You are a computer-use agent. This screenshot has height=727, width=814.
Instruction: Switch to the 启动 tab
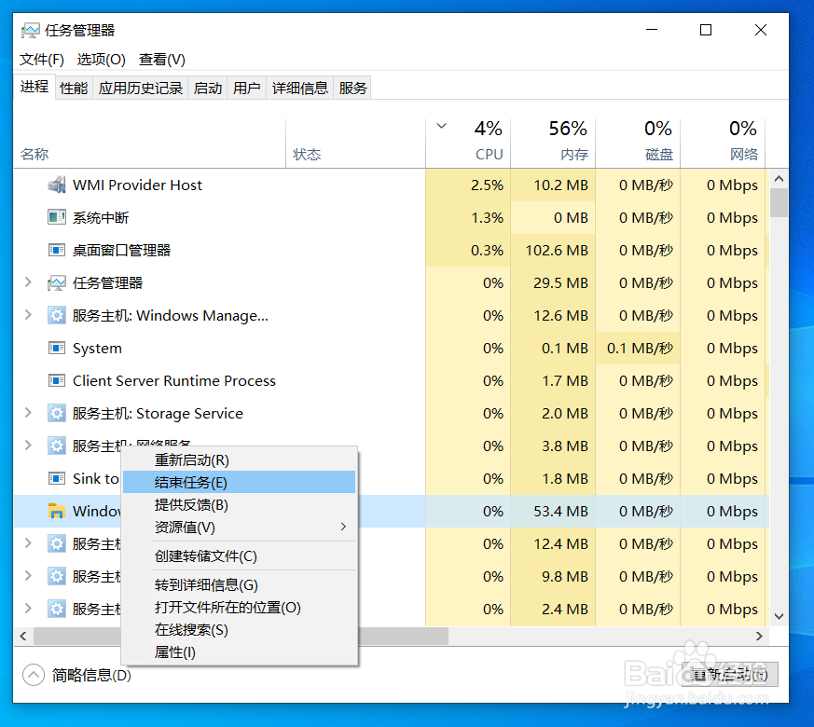click(208, 89)
